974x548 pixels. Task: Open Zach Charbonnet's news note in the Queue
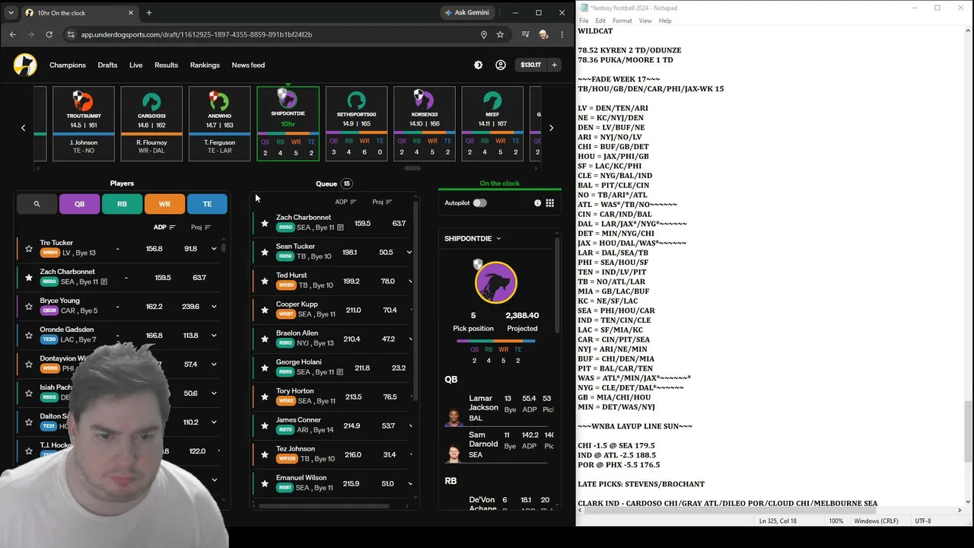click(x=340, y=228)
